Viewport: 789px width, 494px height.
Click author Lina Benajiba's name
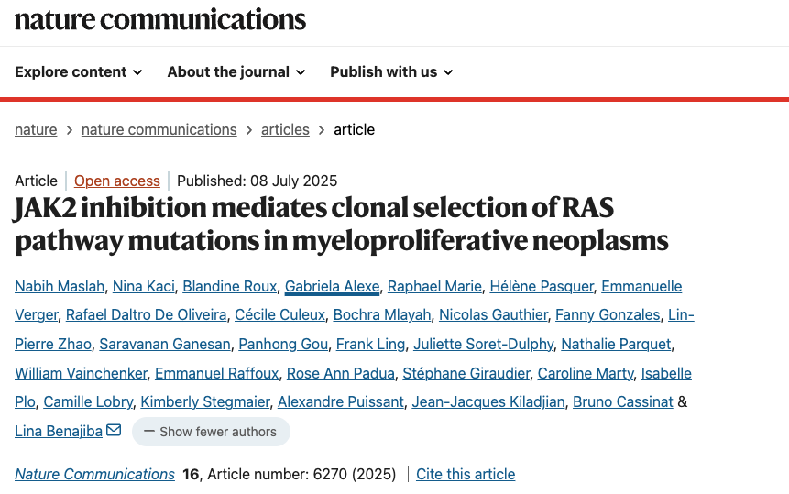(x=59, y=431)
